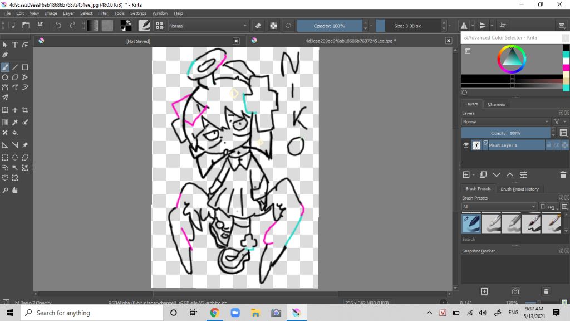Move layer down with arrow button

[x=497, y=175]
